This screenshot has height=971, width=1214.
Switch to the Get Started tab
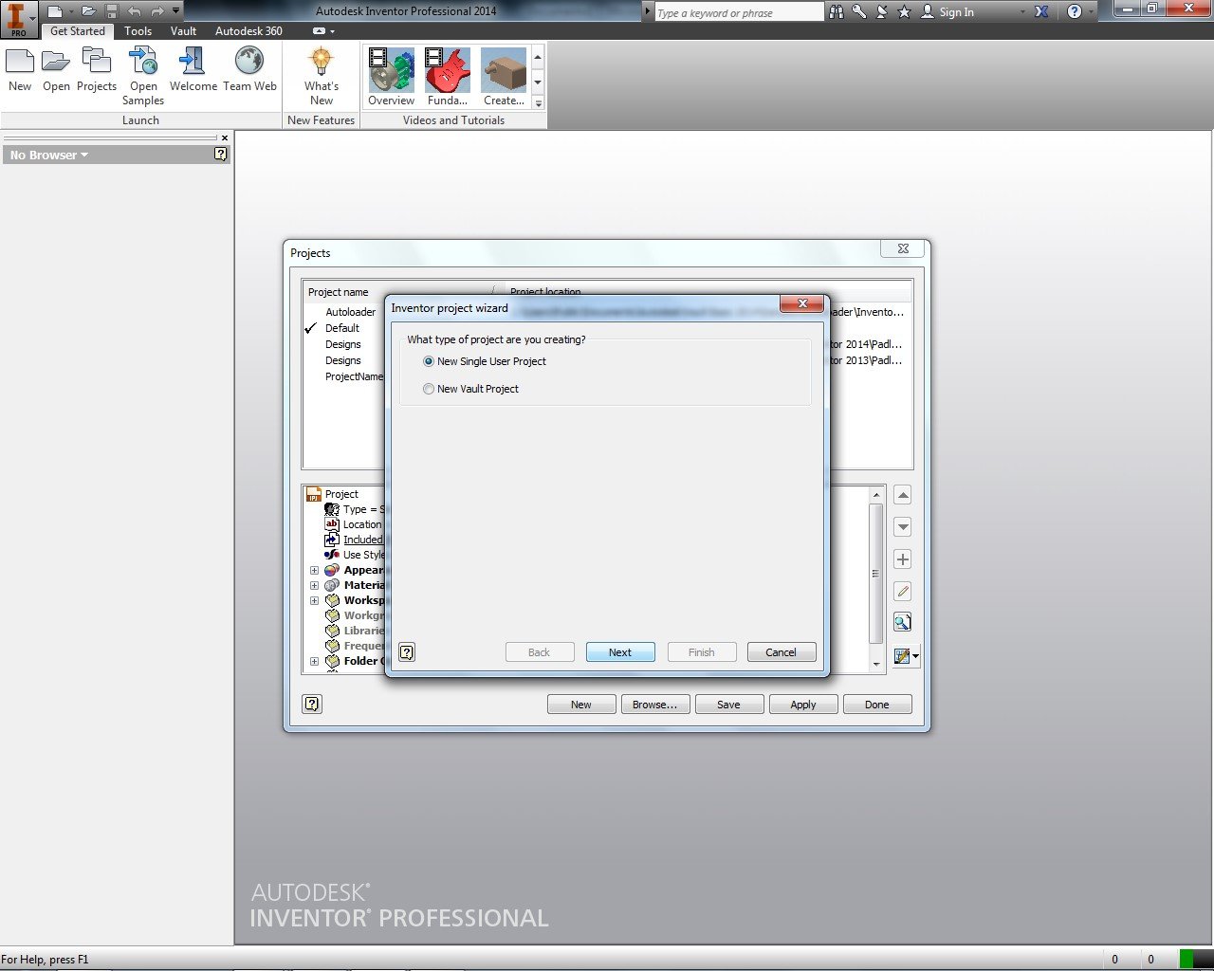click(x=78, y=31)
